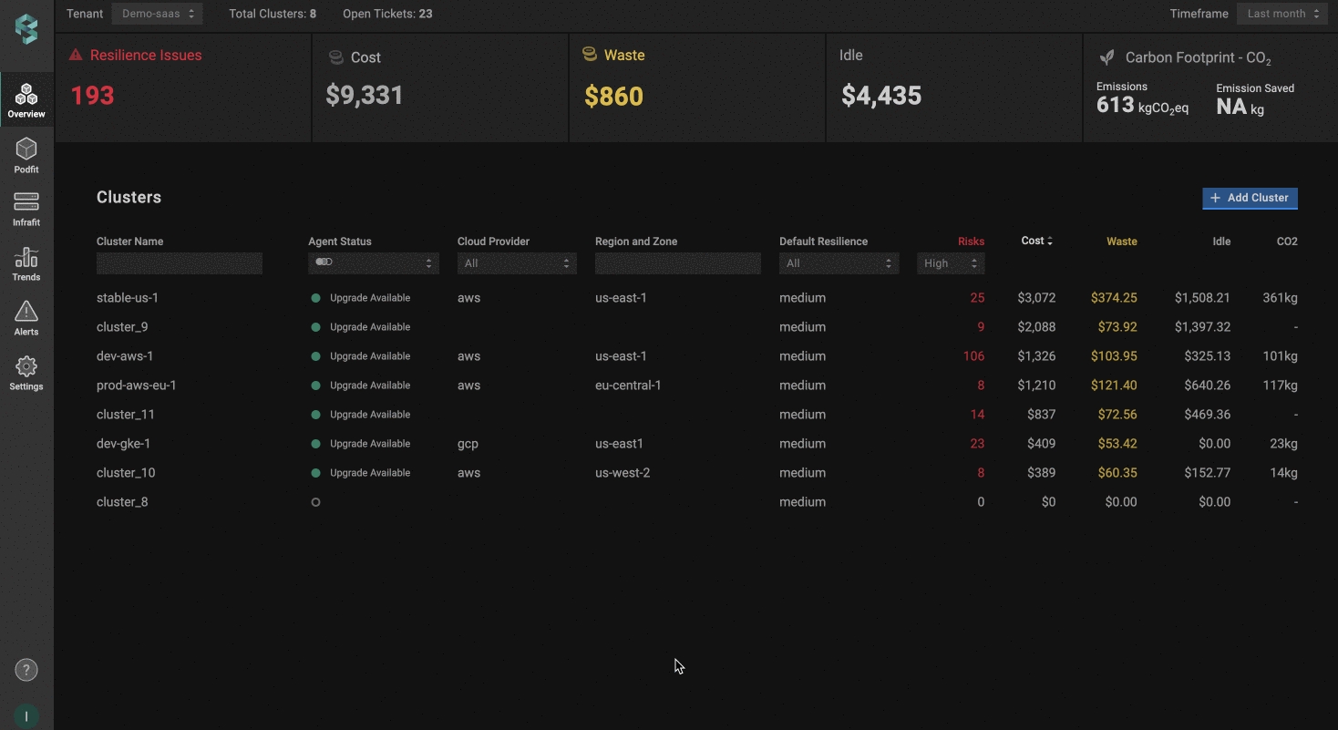Select the Overview sidebar tab
1338x730 pixels.
coord(26,99)
